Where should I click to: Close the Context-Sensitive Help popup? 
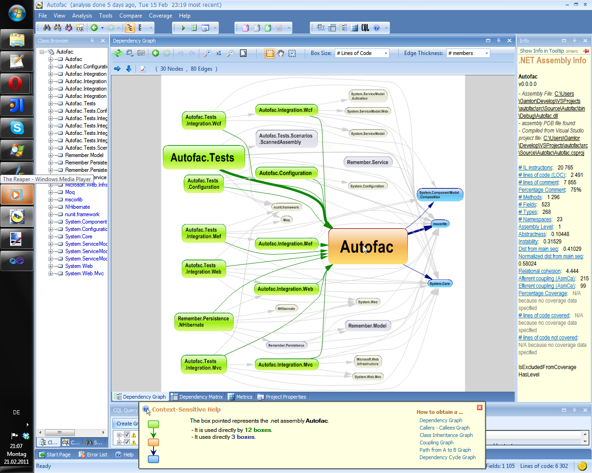pyautogui.click(x=480, y=407)
